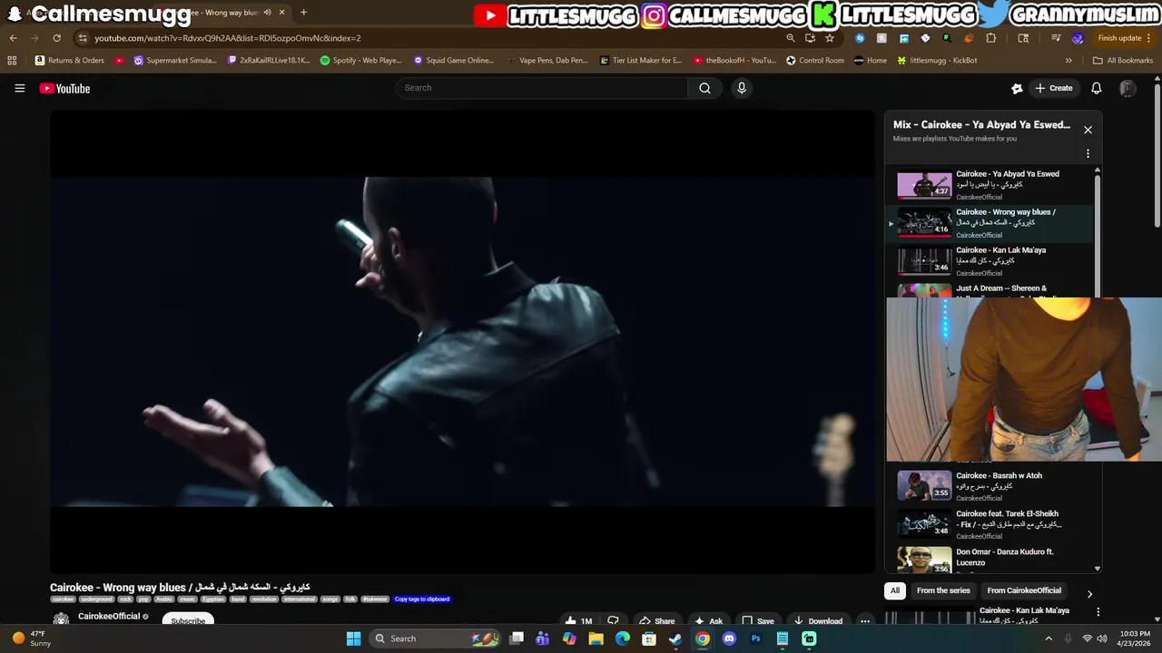Close the Wrong way blues browser tab
Screen dimensions: 1162x653
click(281, 13)
